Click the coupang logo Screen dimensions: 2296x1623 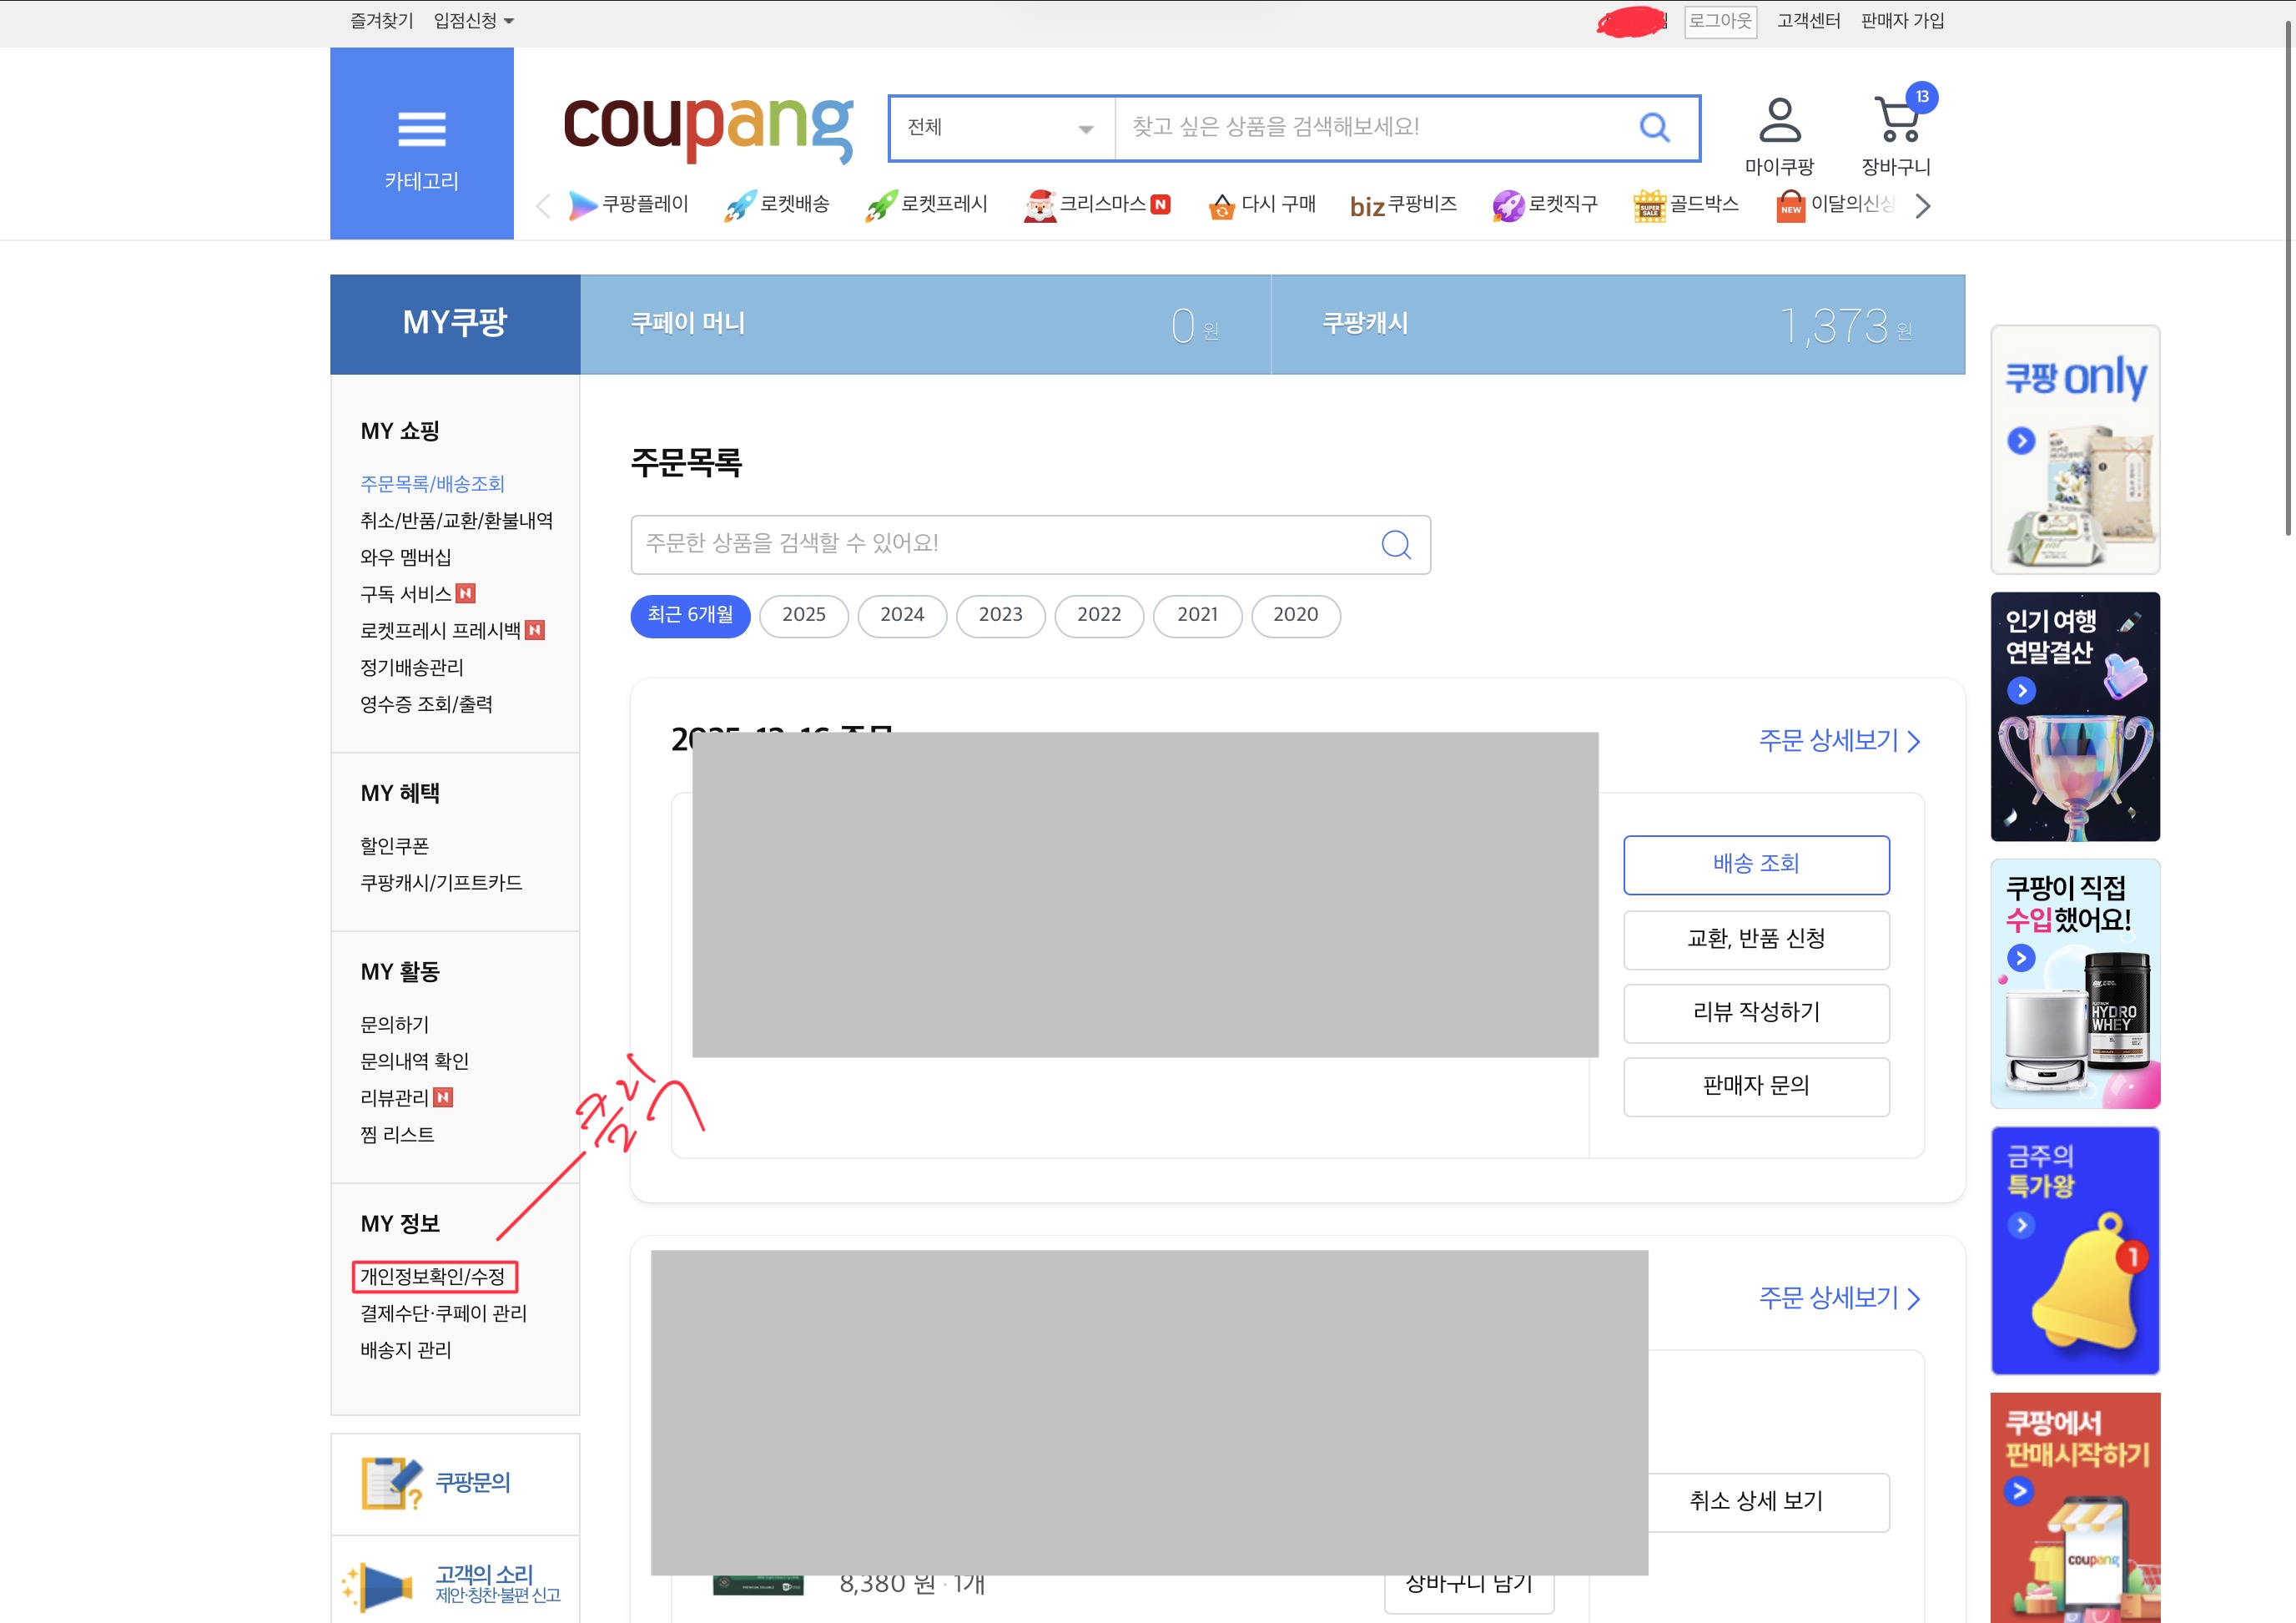[708, 128]
